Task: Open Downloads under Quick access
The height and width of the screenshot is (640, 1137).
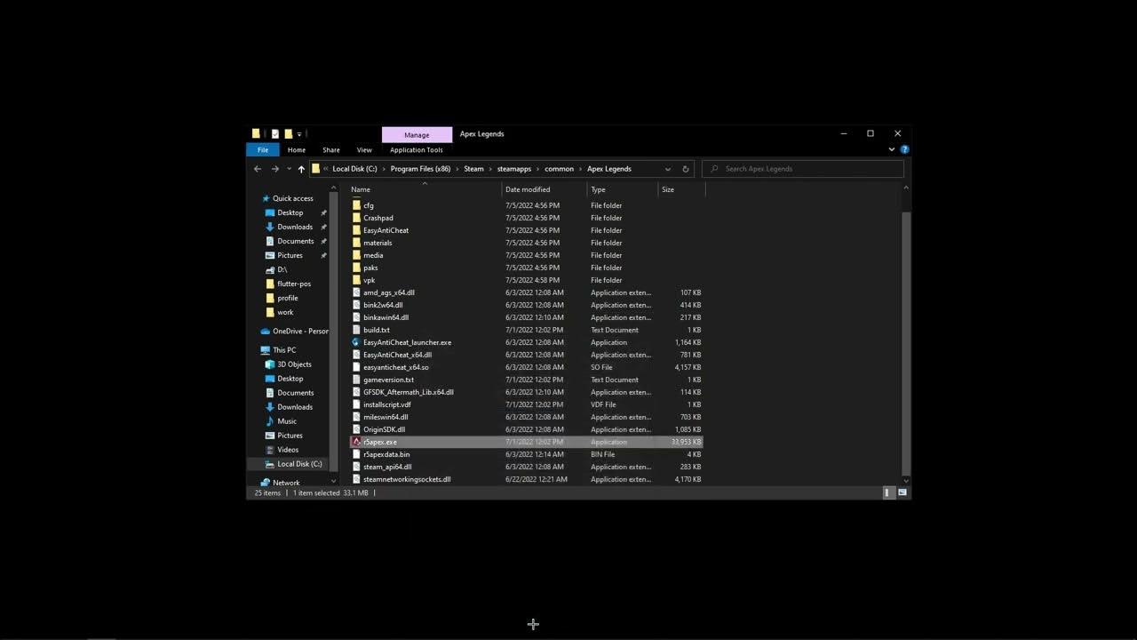Action: pos(295,227)
